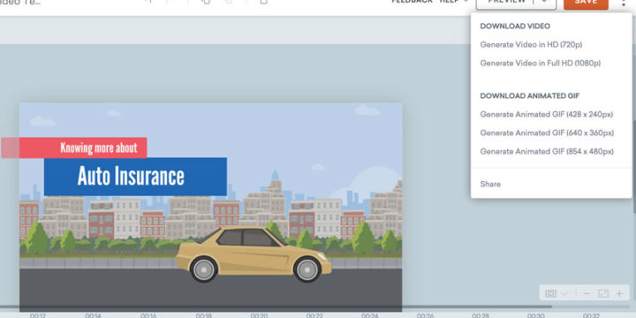This screenshot has width=636, height=318.
Task: Click the 'DOWNLOAD ANIMATED GIF' heading text
Action: (530, 96)
